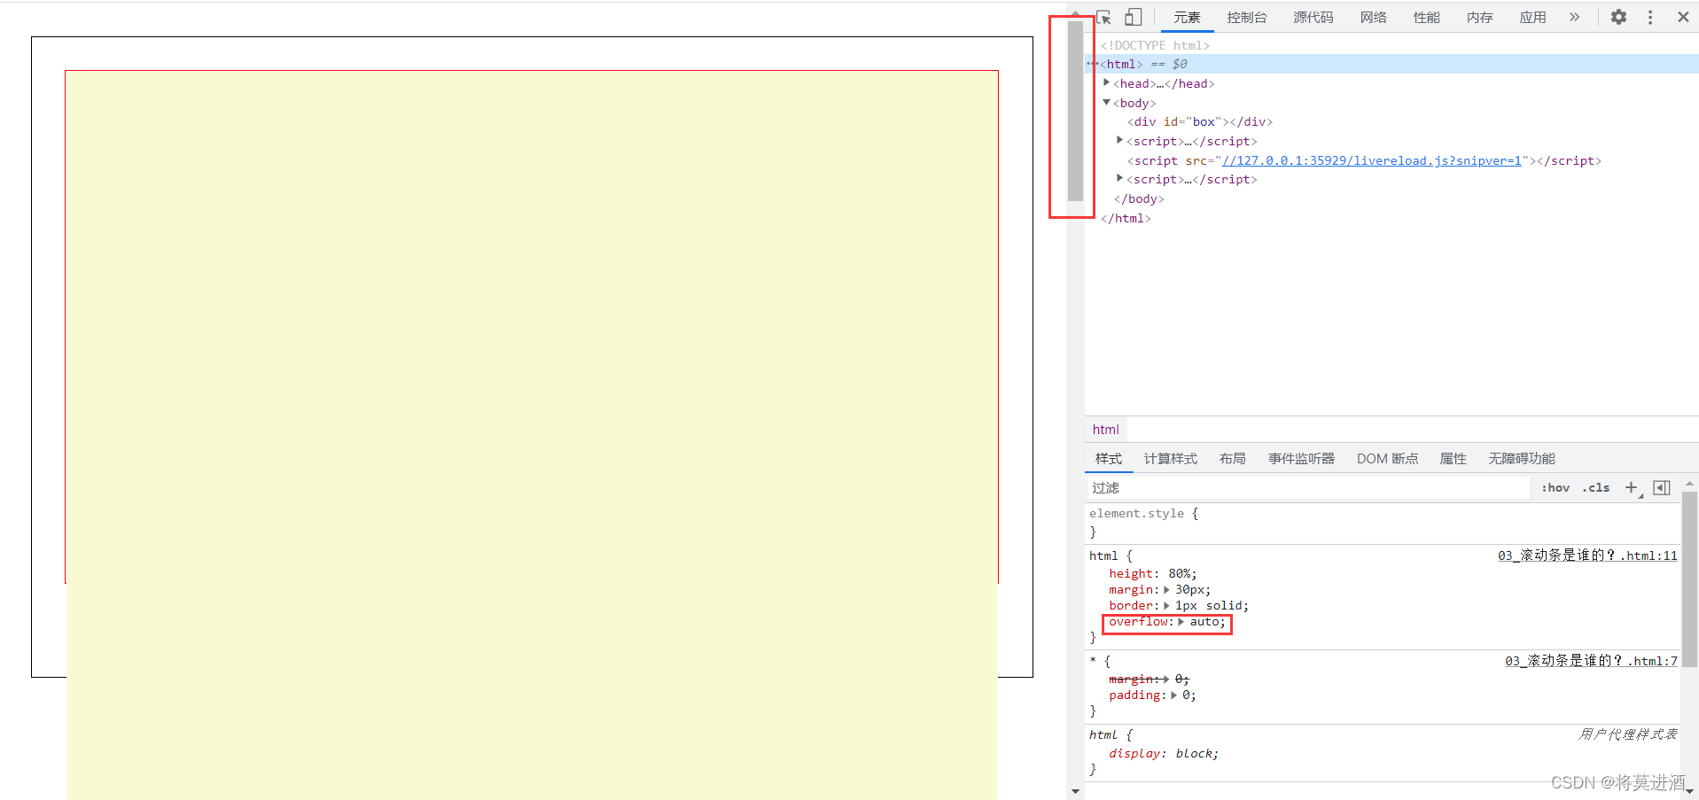Image resolution: width=1699 pixels, height=800 pixels.
Task: Select the <!DOCTYPE html> line
Action: click(x=1155, y=45)
